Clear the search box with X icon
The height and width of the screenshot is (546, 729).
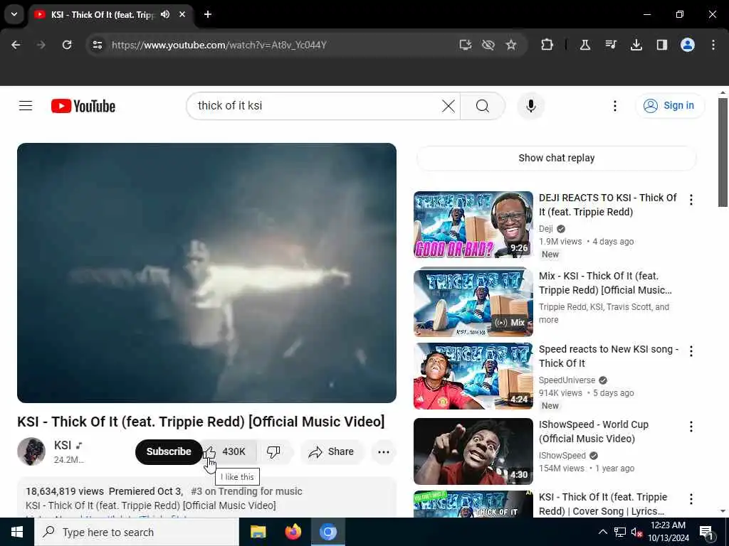click(449, 106)
